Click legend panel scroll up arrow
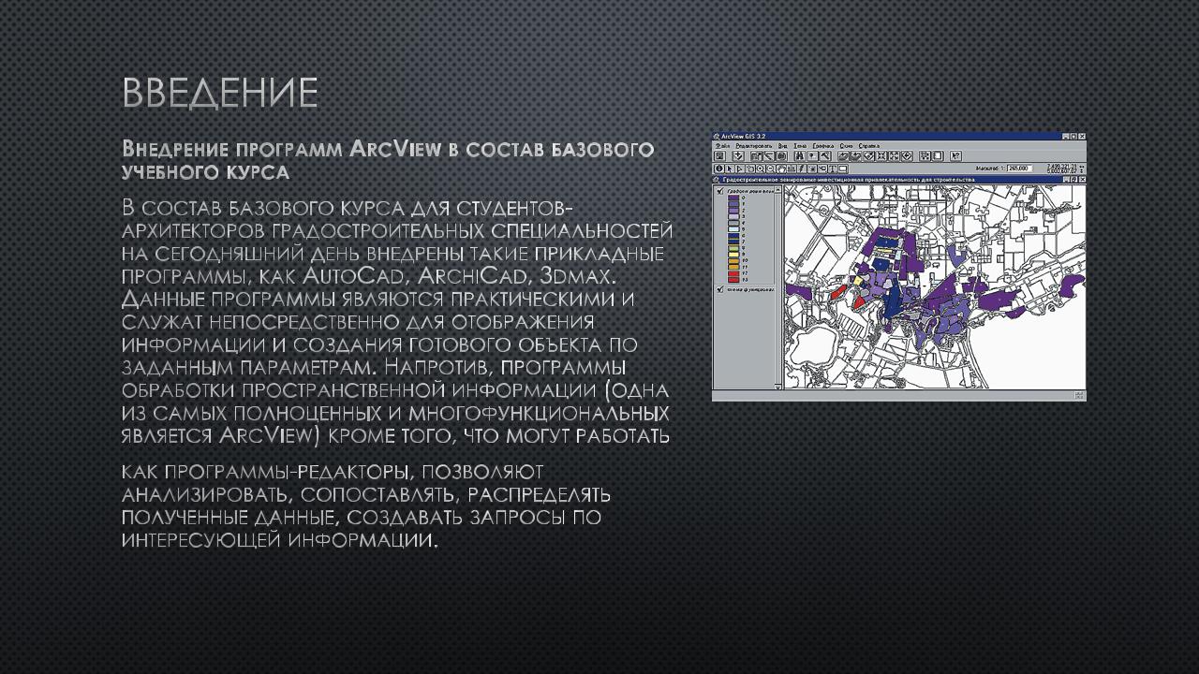The image size is (1199, 674). [778, 189]
